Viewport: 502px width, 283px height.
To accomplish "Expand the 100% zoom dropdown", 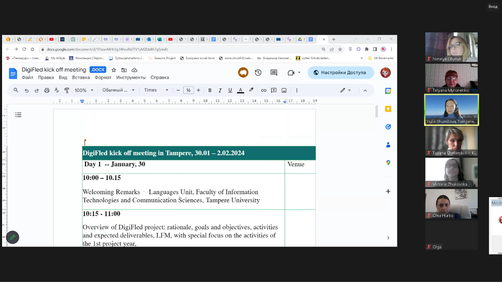I will coord(83,90).
